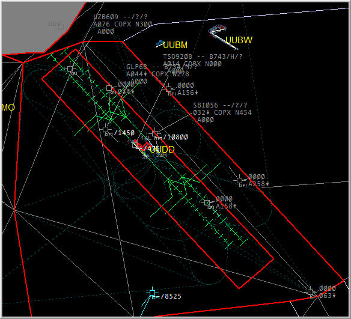This screenshot has height=319, width=351.
Task: Select the UUBM airport label
Action: coord(175,45)
